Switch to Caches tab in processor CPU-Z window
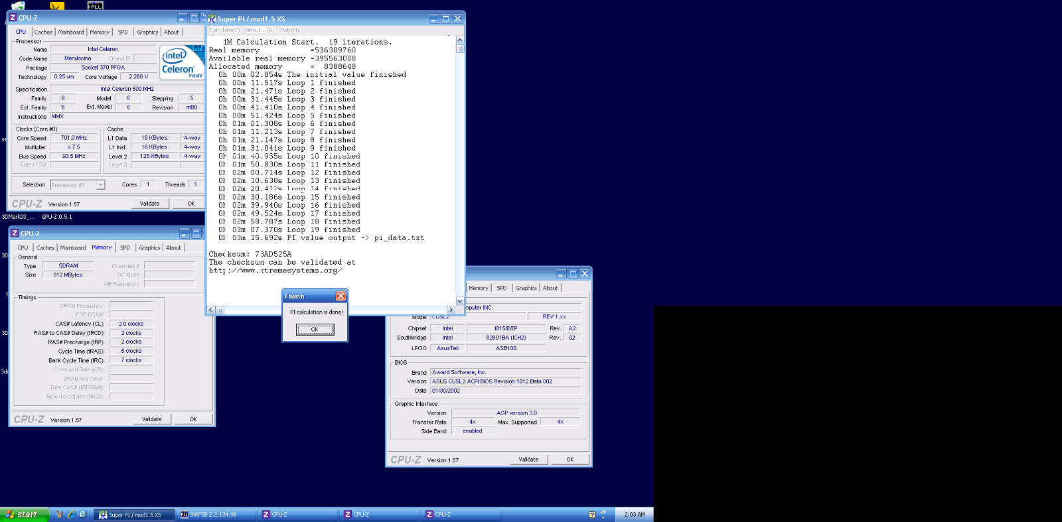 (43, 32)
